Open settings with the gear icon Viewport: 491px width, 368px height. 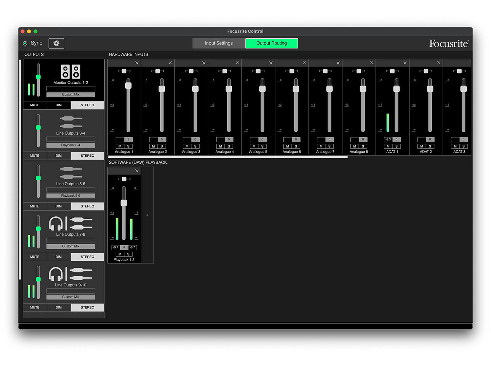(56, 43)
